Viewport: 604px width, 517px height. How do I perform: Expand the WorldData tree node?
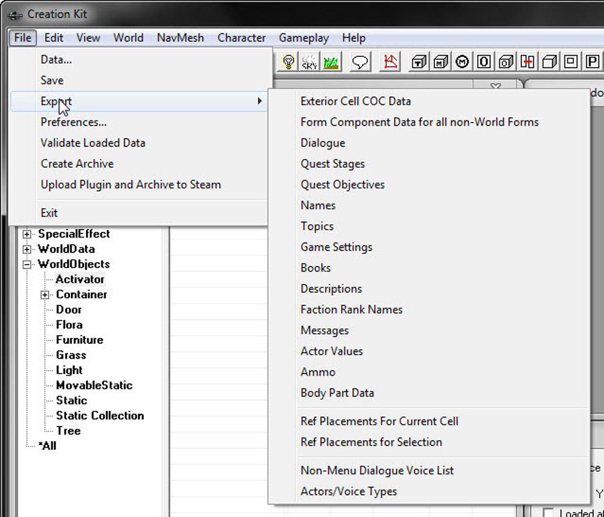click(27, 249)
